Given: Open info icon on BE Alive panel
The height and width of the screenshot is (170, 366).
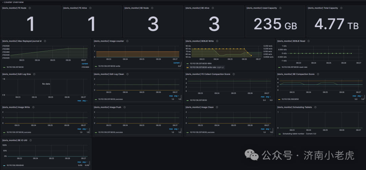Looking at the screenshot, I should (x=212, y=8).
